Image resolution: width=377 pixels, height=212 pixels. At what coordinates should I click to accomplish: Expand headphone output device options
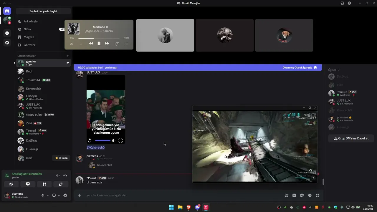59,195
